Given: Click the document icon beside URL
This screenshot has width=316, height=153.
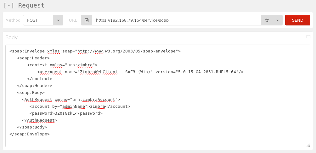Looking at the screenshot, I should click(87, 20).
